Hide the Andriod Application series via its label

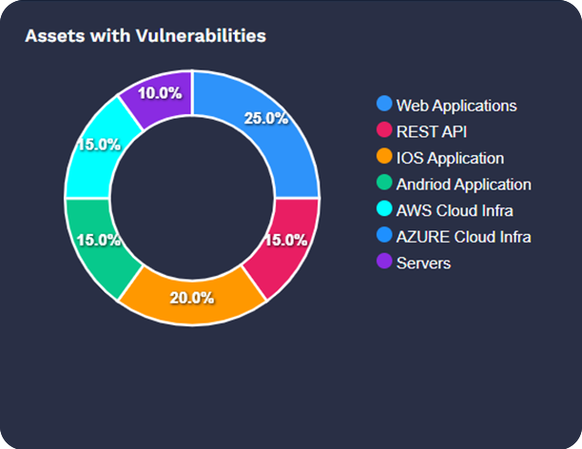[x=463, y=185]
